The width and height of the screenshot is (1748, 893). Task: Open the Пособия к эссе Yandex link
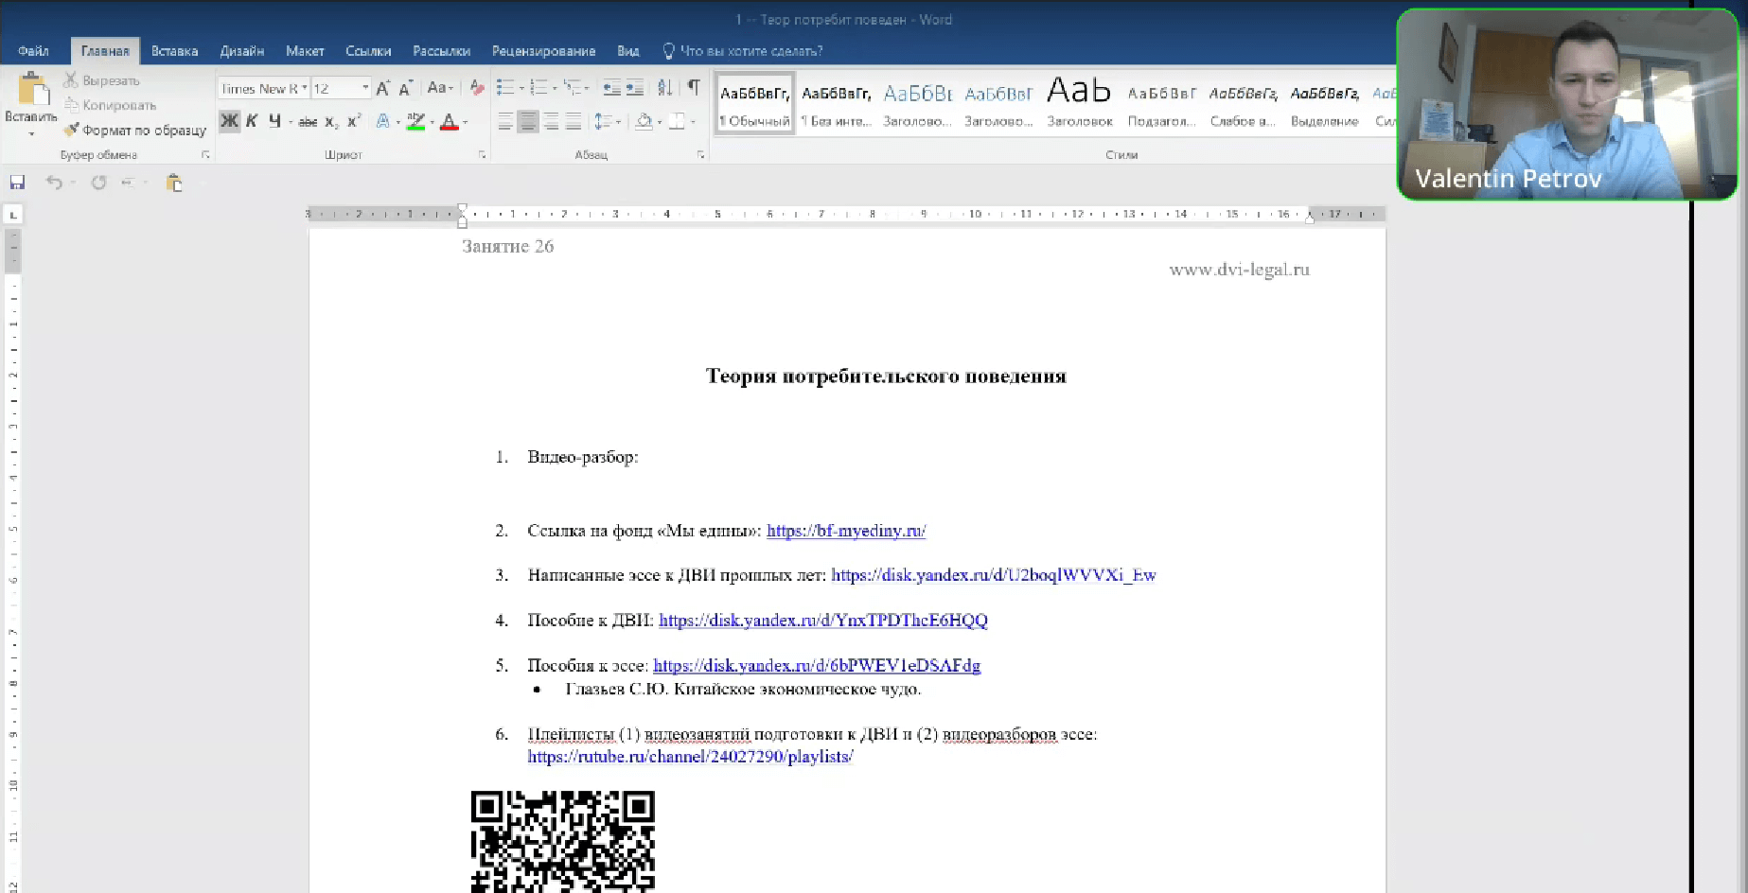pyautogui.click(x=817, y=666)
